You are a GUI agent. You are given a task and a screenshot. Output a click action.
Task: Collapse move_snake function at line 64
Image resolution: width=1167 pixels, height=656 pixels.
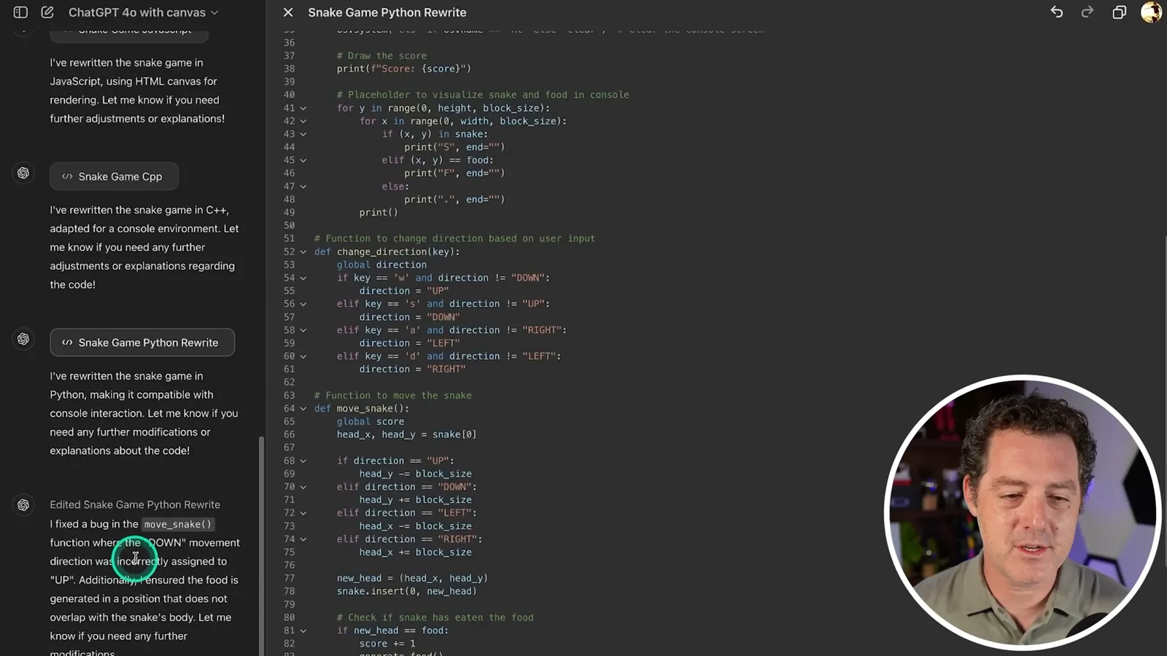pos(303,409)
